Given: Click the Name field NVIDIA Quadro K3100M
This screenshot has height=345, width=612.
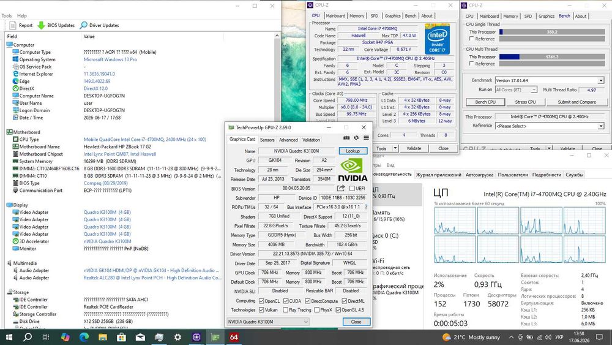Looking at the screenshot, I should point(296,151).
